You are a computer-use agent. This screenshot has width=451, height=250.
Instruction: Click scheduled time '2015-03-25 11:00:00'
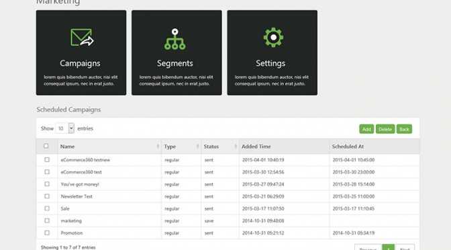(x=354, y=196)
